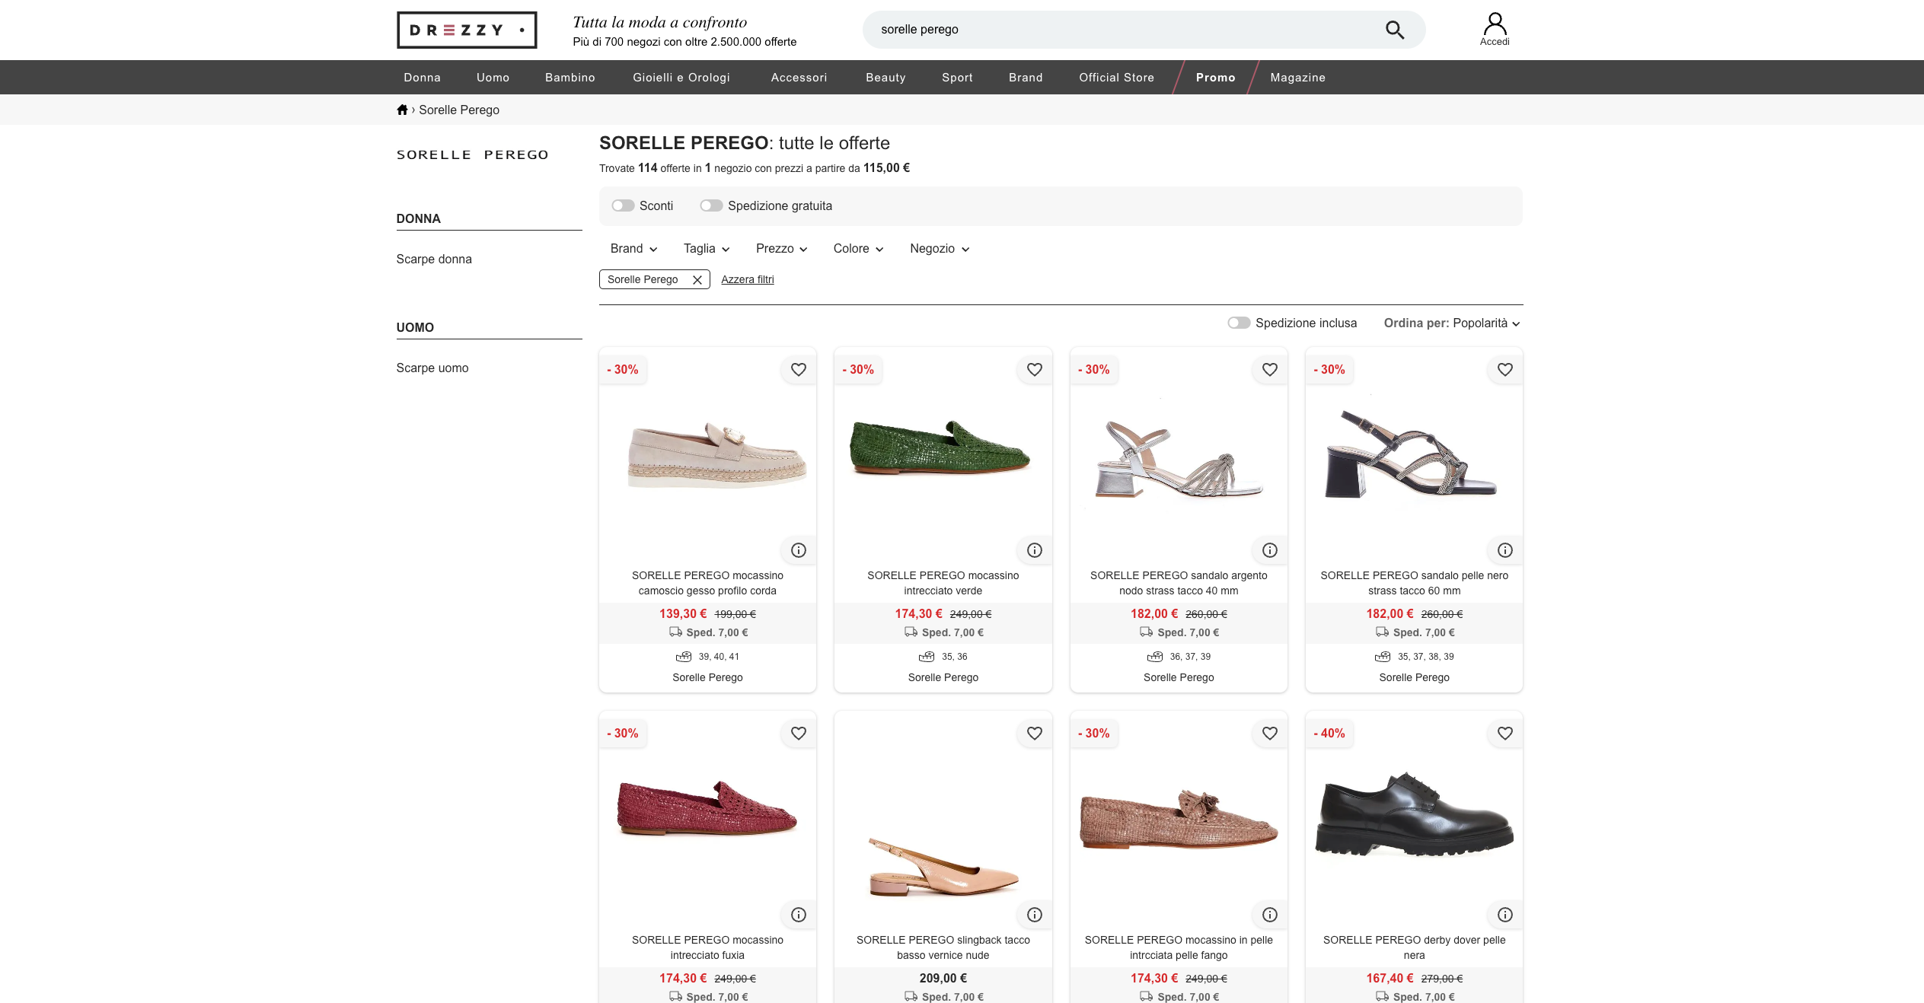Open info icon on derby dover nera
The image size is (1924, 1003).
pos(1504,915)
